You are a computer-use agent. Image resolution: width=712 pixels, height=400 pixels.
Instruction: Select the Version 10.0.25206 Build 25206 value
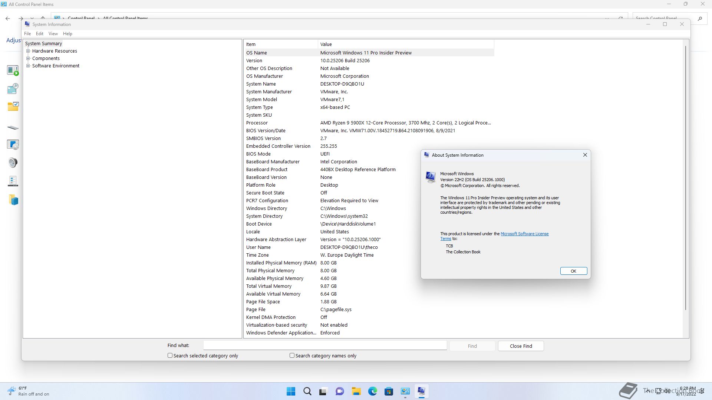[345, 61]
